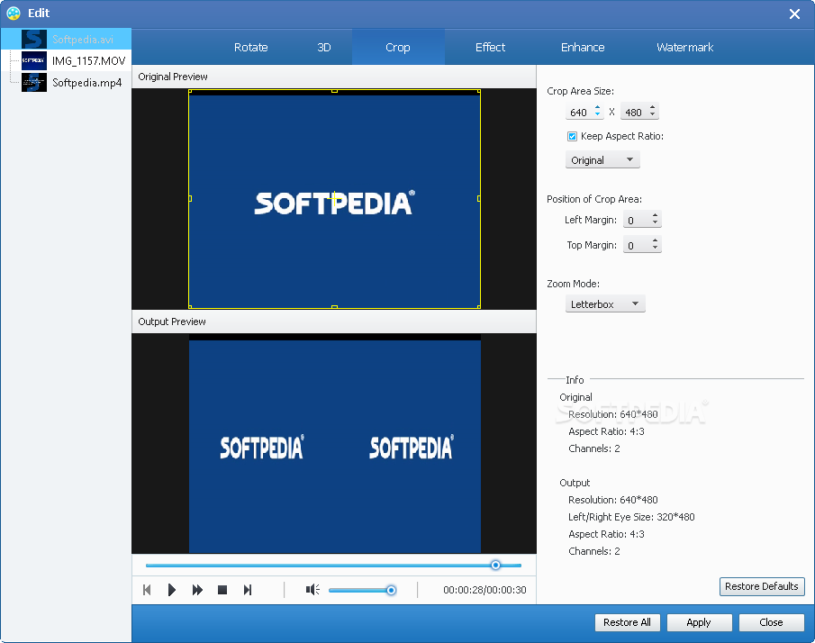Open the Original aspect ratio dropdown

(x=602, y=160)
